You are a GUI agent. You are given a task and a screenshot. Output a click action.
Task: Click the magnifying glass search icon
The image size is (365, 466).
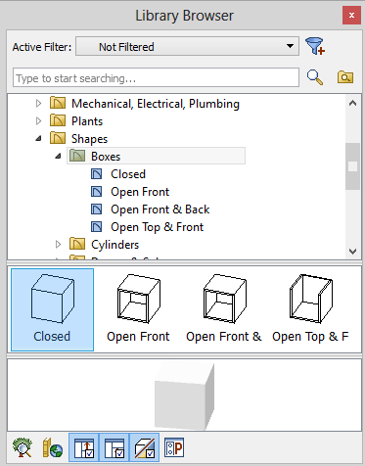tap(315, 77)
